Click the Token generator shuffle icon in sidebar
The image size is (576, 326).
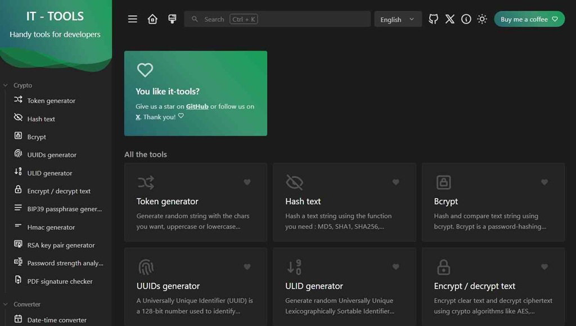(18, 99)
